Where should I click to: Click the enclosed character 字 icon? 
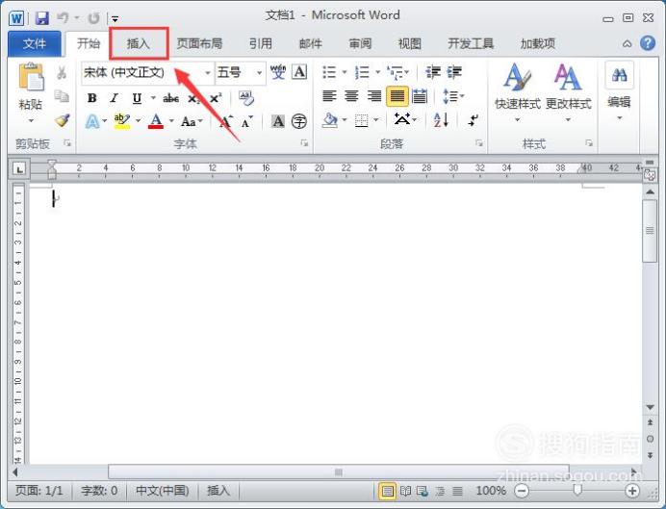point(299,121)
